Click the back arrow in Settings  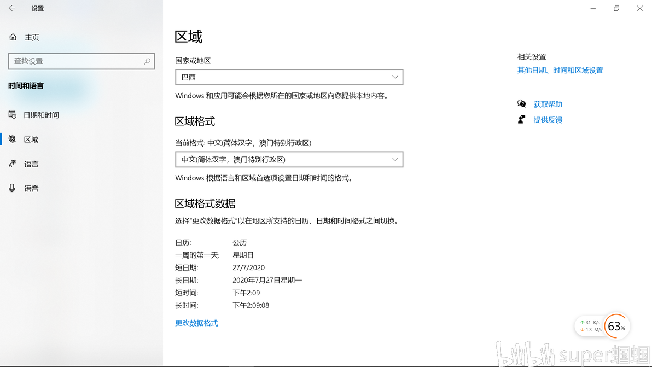click(x=12, y=8)
